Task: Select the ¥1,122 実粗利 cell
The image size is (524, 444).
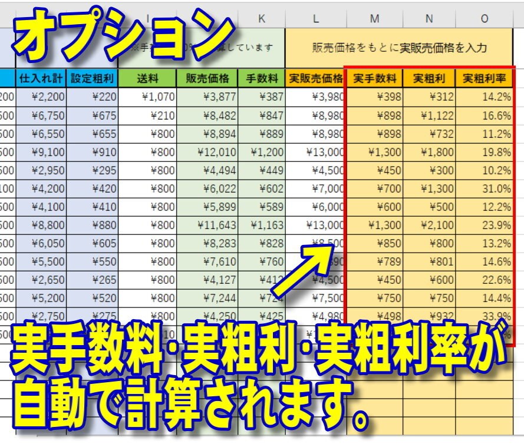Action: point(429,116)
